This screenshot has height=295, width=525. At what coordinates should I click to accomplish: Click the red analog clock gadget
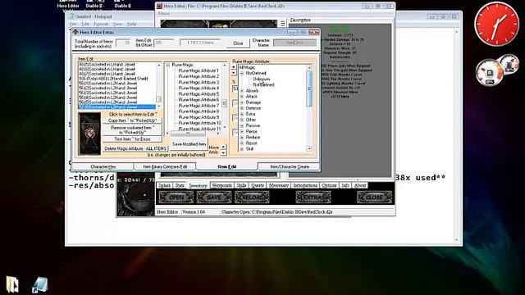496,24
